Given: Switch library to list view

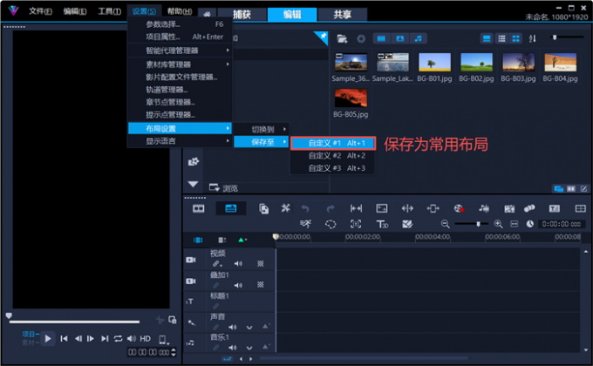Looking at the screenshot, I should (x=501, y=38).
